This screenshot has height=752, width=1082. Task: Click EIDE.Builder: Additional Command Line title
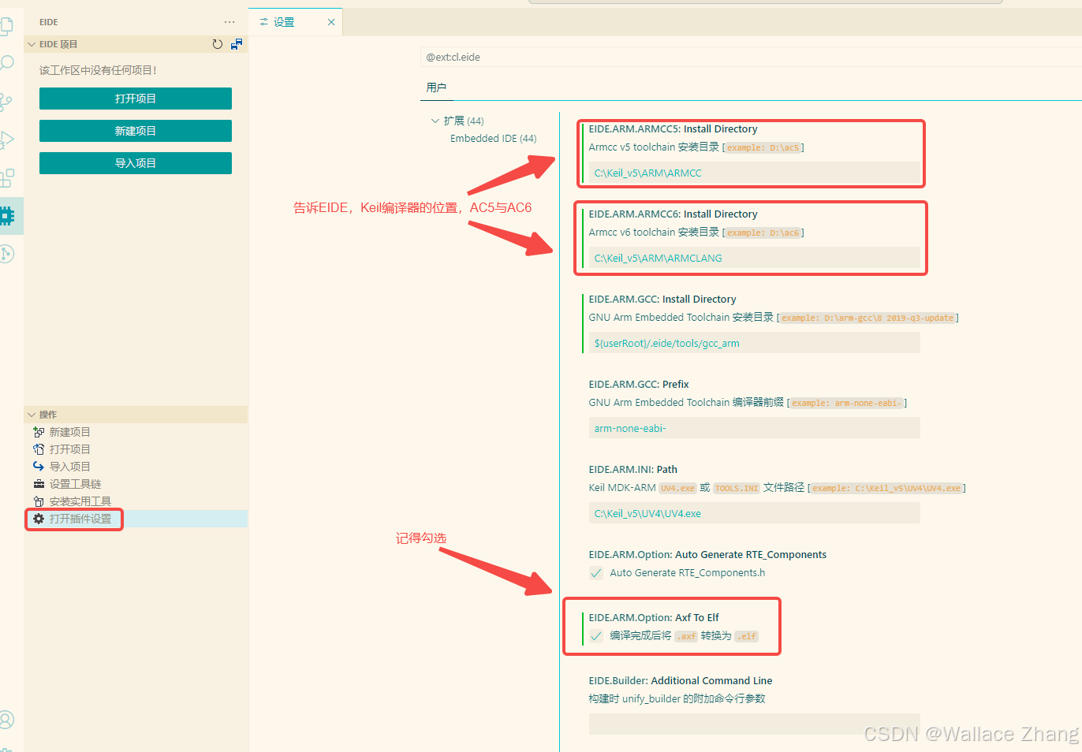pos(681,681)
